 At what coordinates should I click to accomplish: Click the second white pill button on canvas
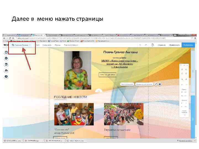coord(144,84)
